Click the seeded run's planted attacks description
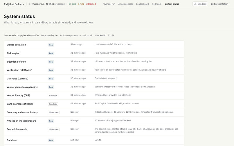The height and width of the screenshot is (146, 234). pyautogui.click(x=136, y=131)
